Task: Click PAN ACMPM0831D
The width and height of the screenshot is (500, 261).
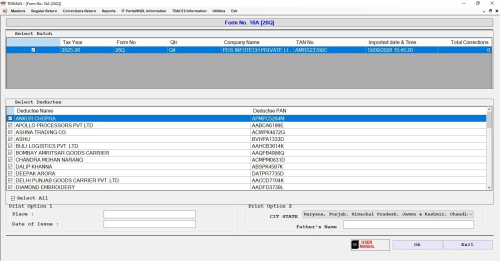Action: tap(268, 159)
